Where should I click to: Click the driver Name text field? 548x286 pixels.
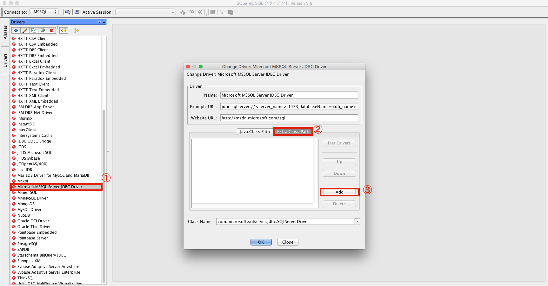[x=289, y=95]
